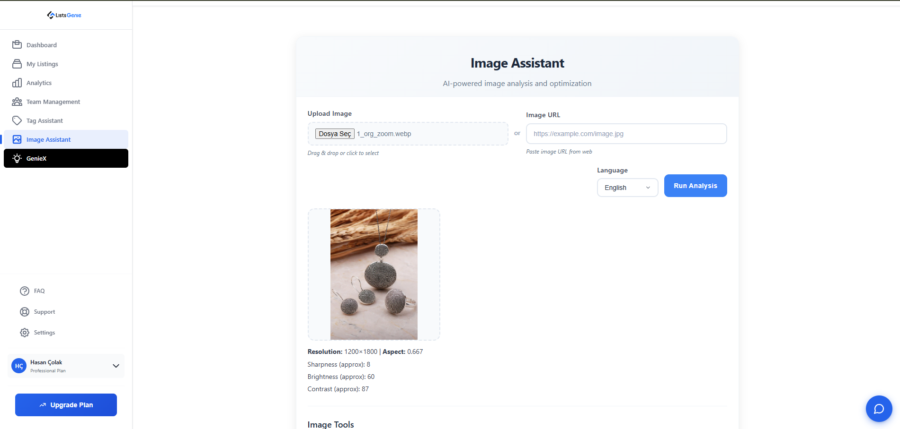Open the chat bubble widget
Image resolution: width=900 pixels, height=429 pixels.
(x=879, y=409)
